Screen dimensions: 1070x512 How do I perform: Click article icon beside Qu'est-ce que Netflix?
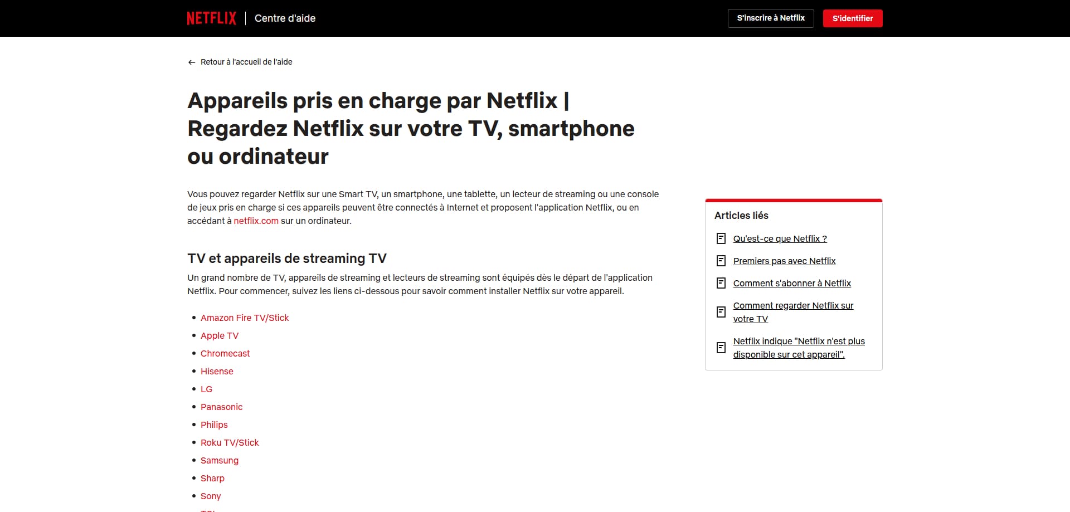(x=721, y=238)
